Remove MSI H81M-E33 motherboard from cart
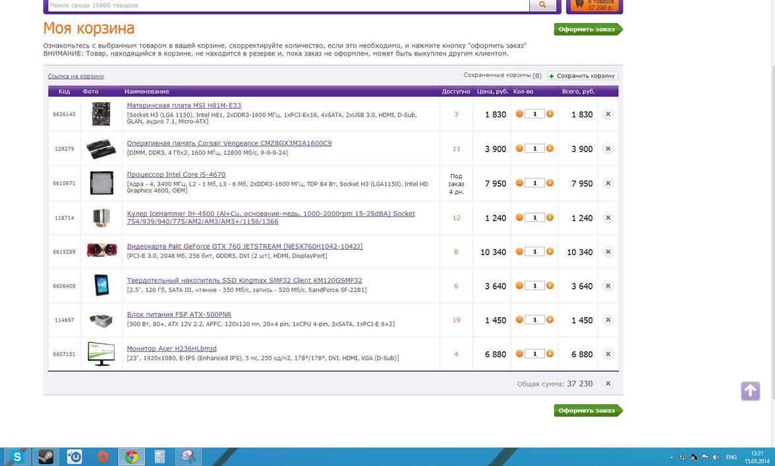This screenshot has height=466, width=775. click(x=608, y=114)
